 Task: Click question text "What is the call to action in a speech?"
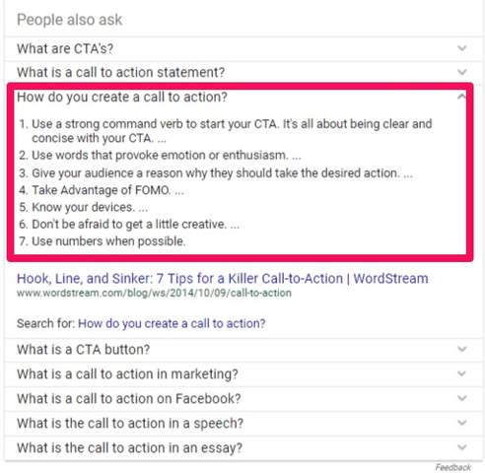[x=130, y=424]
